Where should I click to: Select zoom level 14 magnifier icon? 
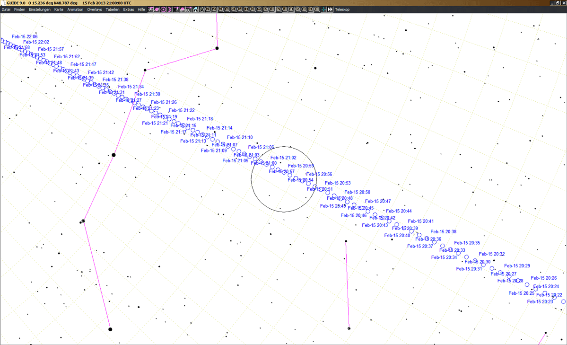click(291, 9)
